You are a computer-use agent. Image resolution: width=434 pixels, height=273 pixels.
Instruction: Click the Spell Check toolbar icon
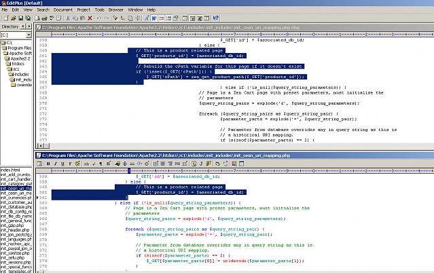(52, 18)
